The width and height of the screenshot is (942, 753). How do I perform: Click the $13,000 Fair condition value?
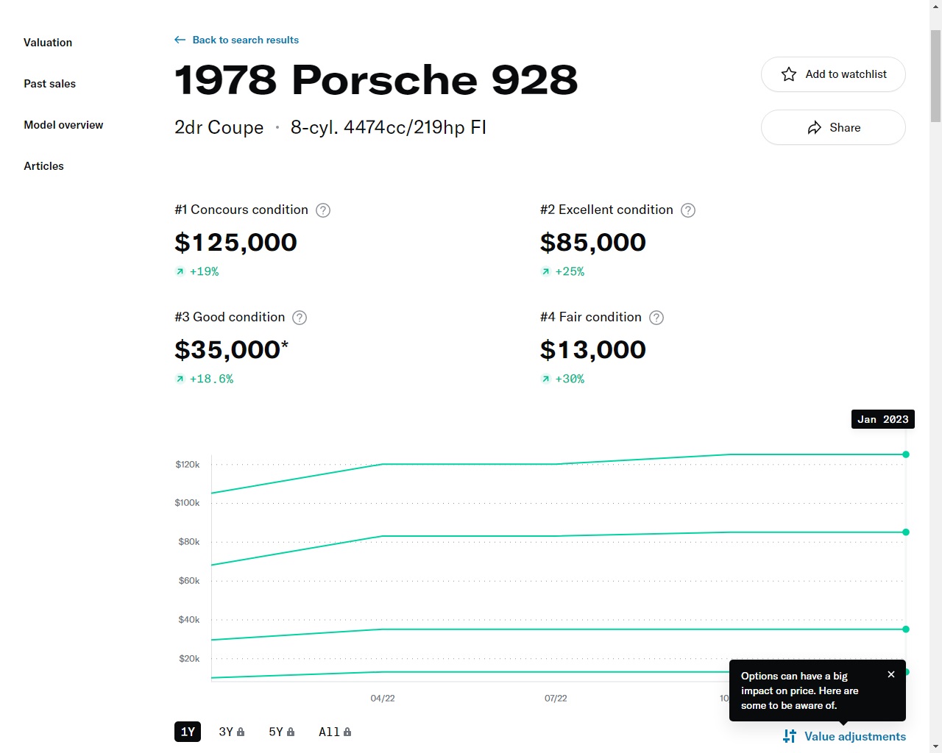click(593, 350)
